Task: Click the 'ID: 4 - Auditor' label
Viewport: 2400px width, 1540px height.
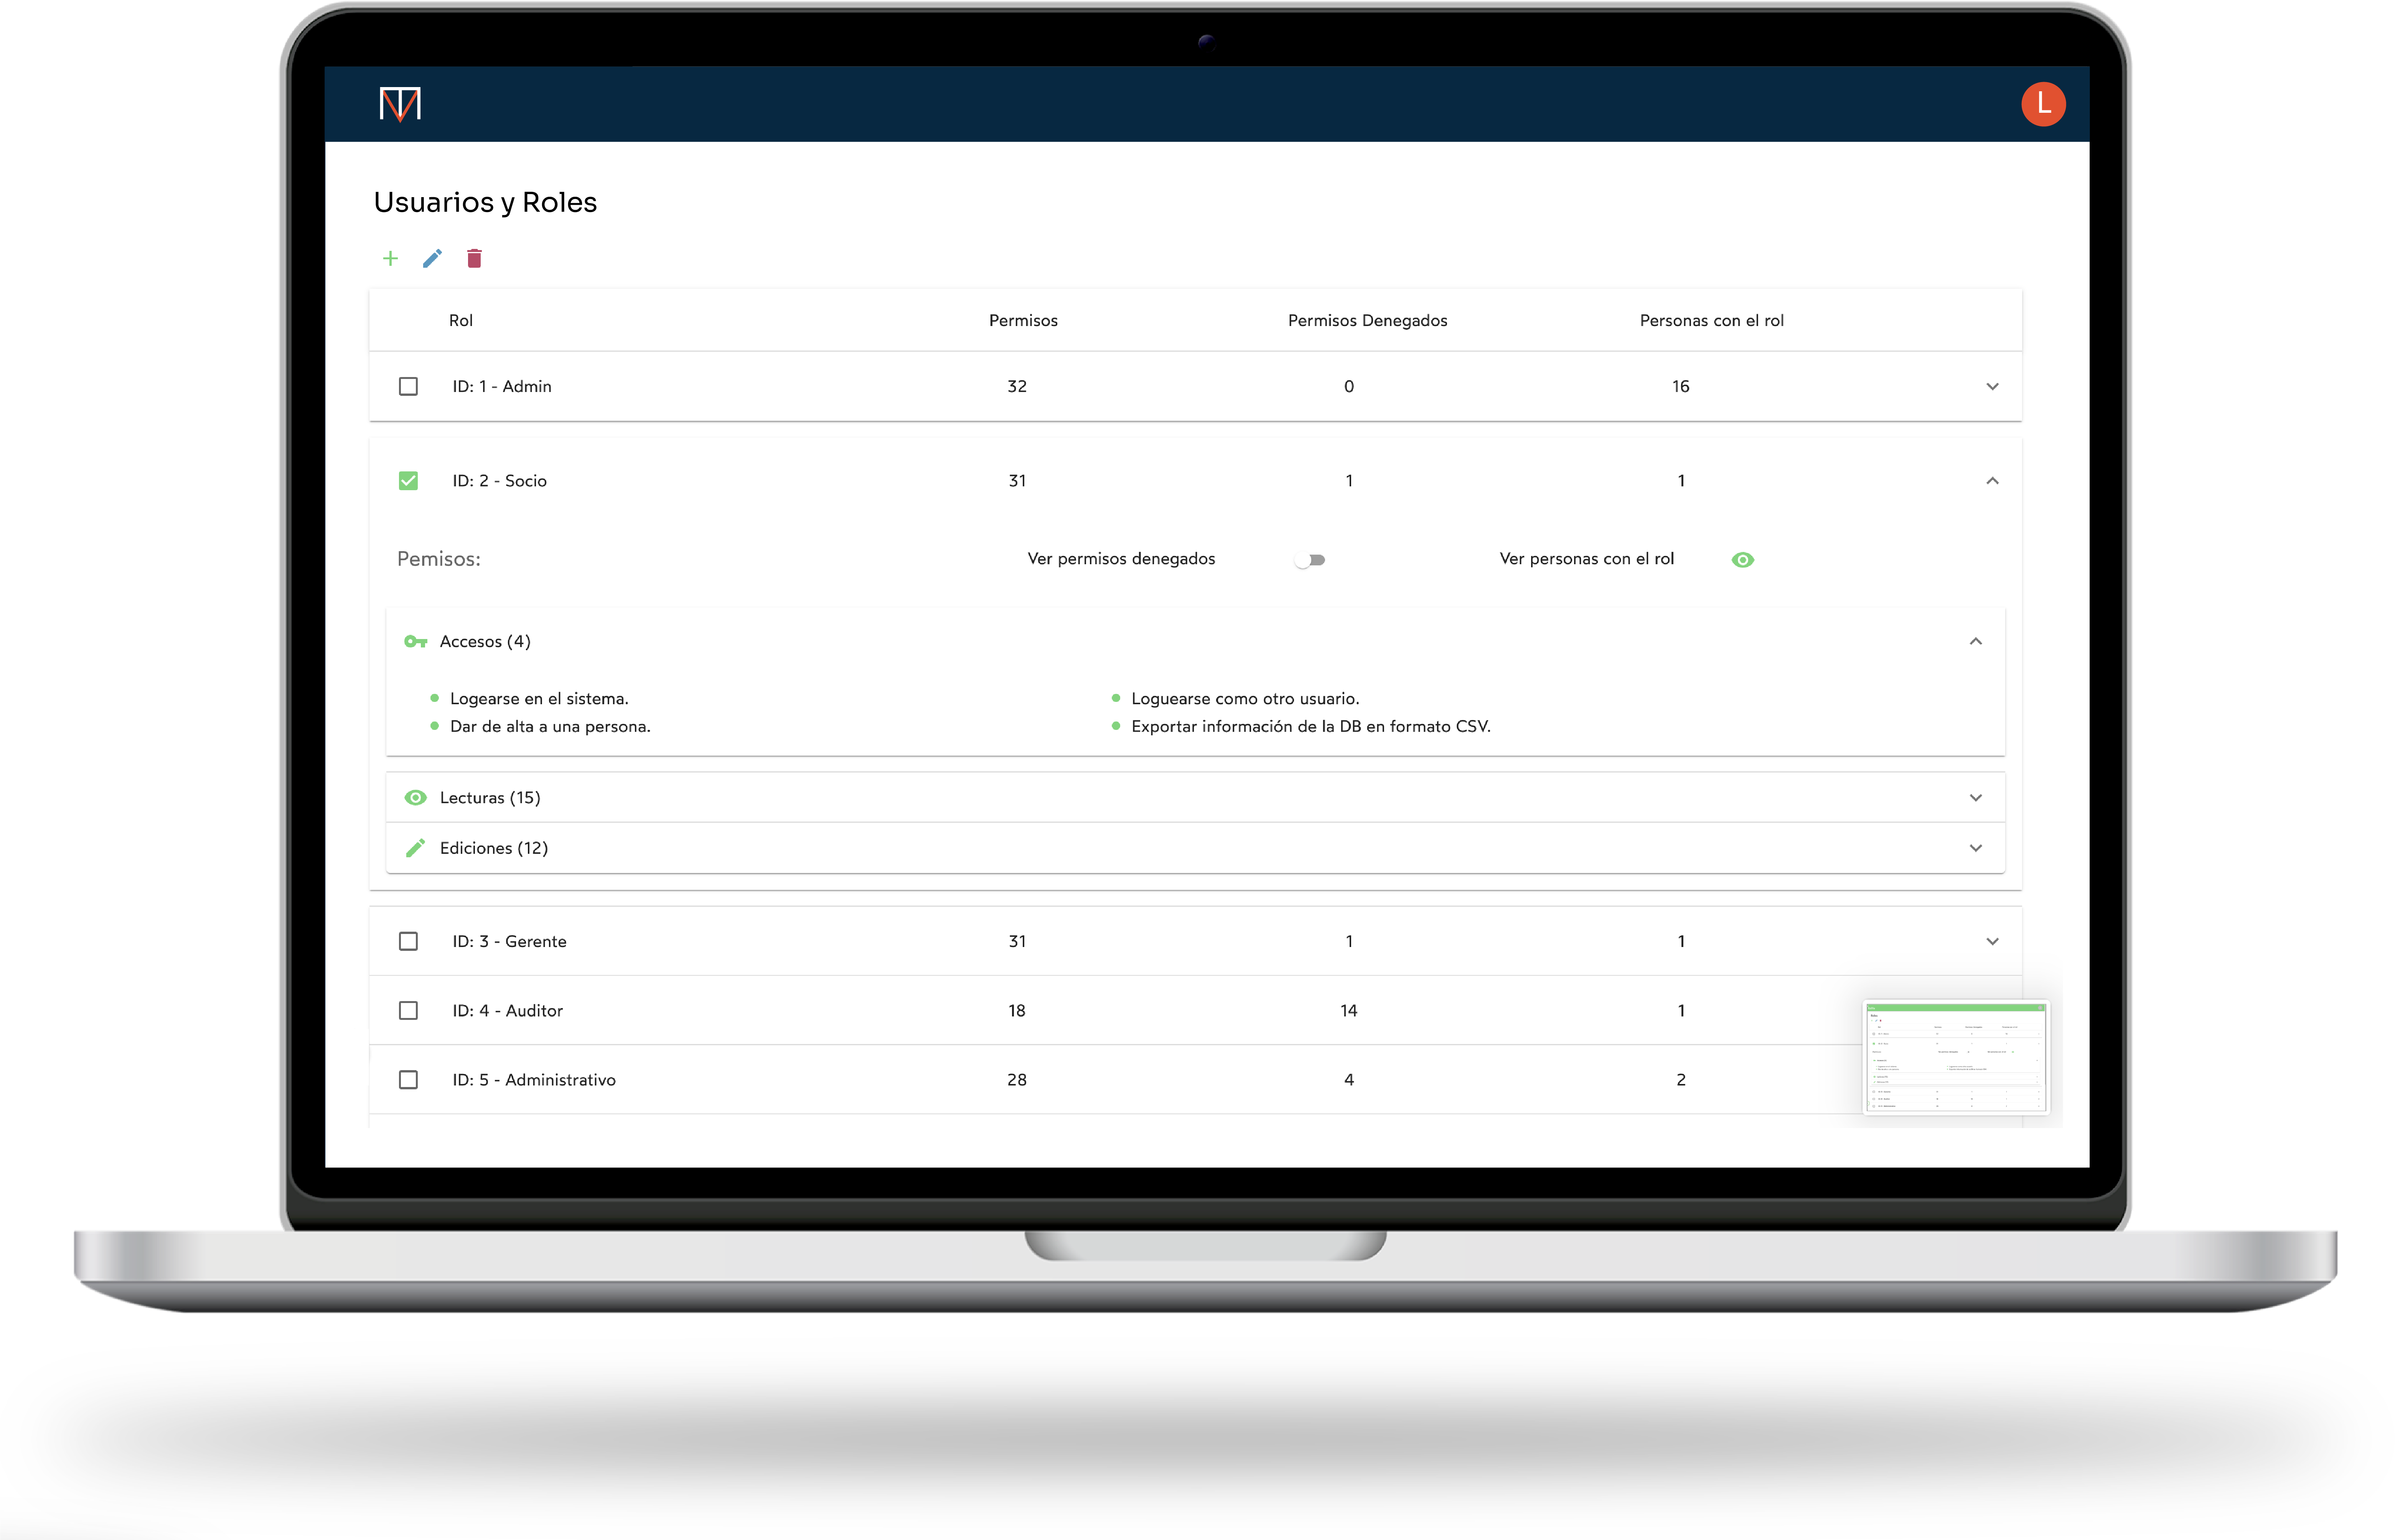Action: point(507,1011)
